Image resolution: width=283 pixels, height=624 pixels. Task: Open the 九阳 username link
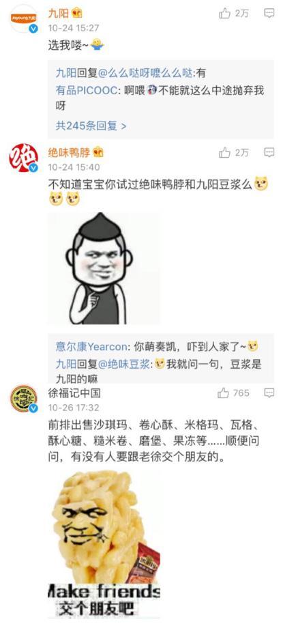tap(59, 14)
